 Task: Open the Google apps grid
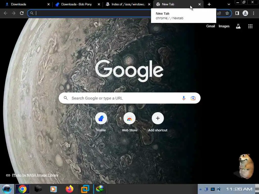(x=250, y=26)
